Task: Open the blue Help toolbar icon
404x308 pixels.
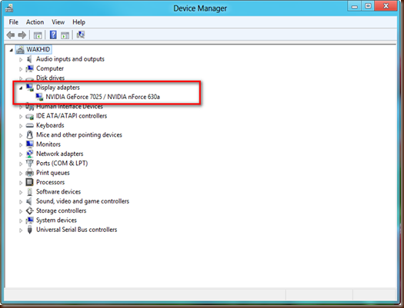Action: pyautogui.click(x=53, y=35)
